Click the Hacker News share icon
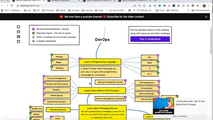Screen dimensions: 213x120 [19, 37]
